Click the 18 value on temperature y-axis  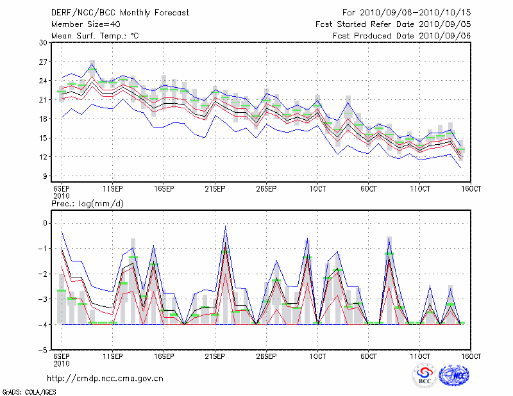tap(44, 119)
